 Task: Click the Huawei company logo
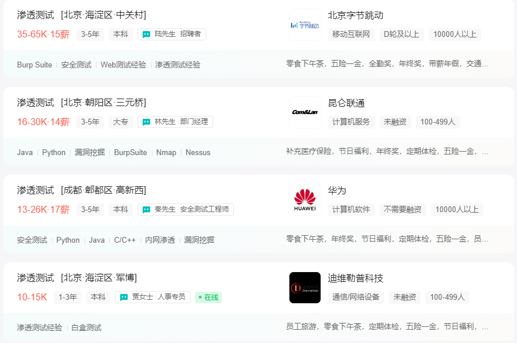304,200
